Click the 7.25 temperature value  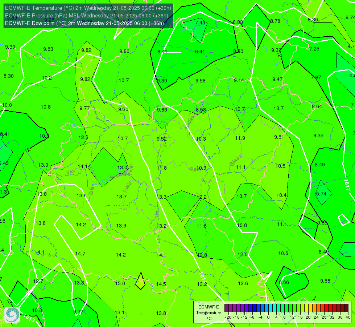coord(314,49)
